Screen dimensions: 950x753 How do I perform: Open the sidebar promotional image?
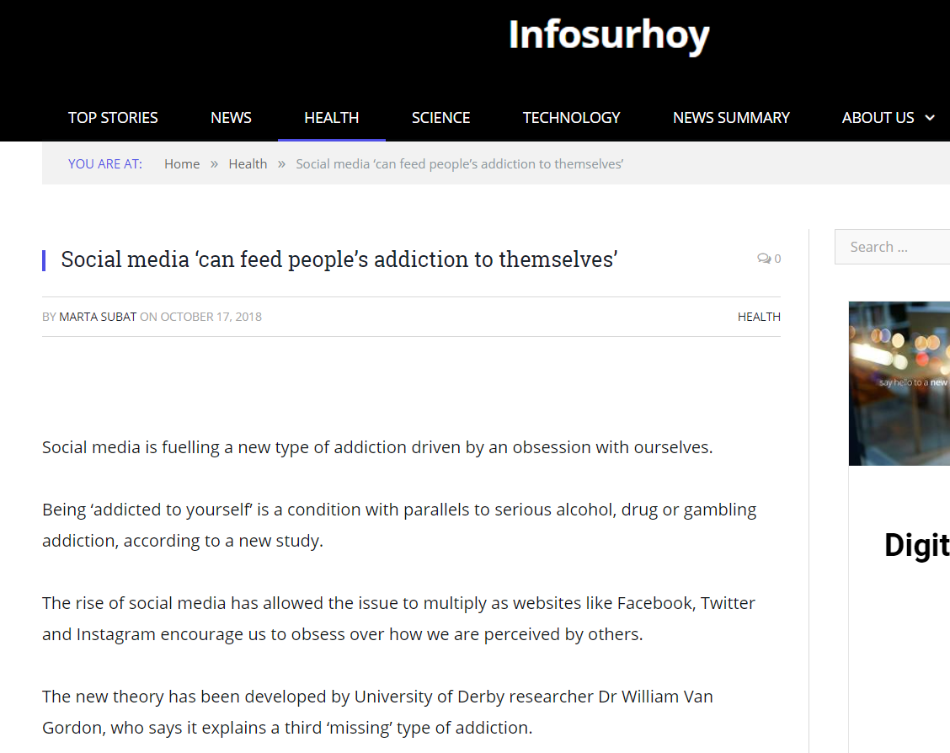899,383
